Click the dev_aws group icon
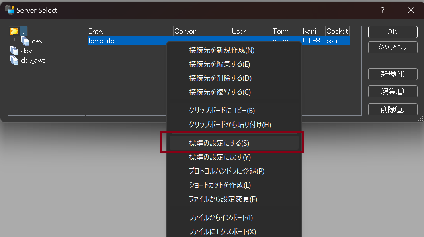This screenshot has height=237, width=424. (14, 61)
